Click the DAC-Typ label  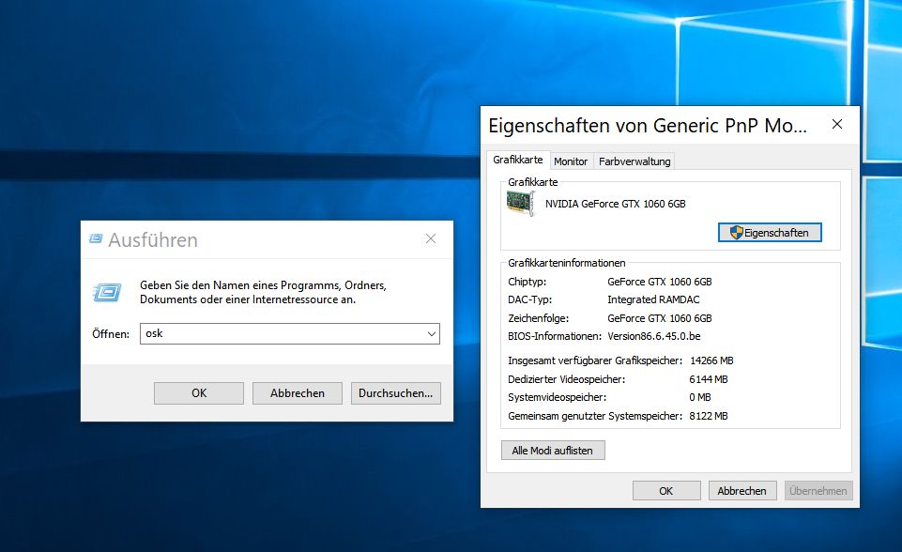[x=529, y=299]
